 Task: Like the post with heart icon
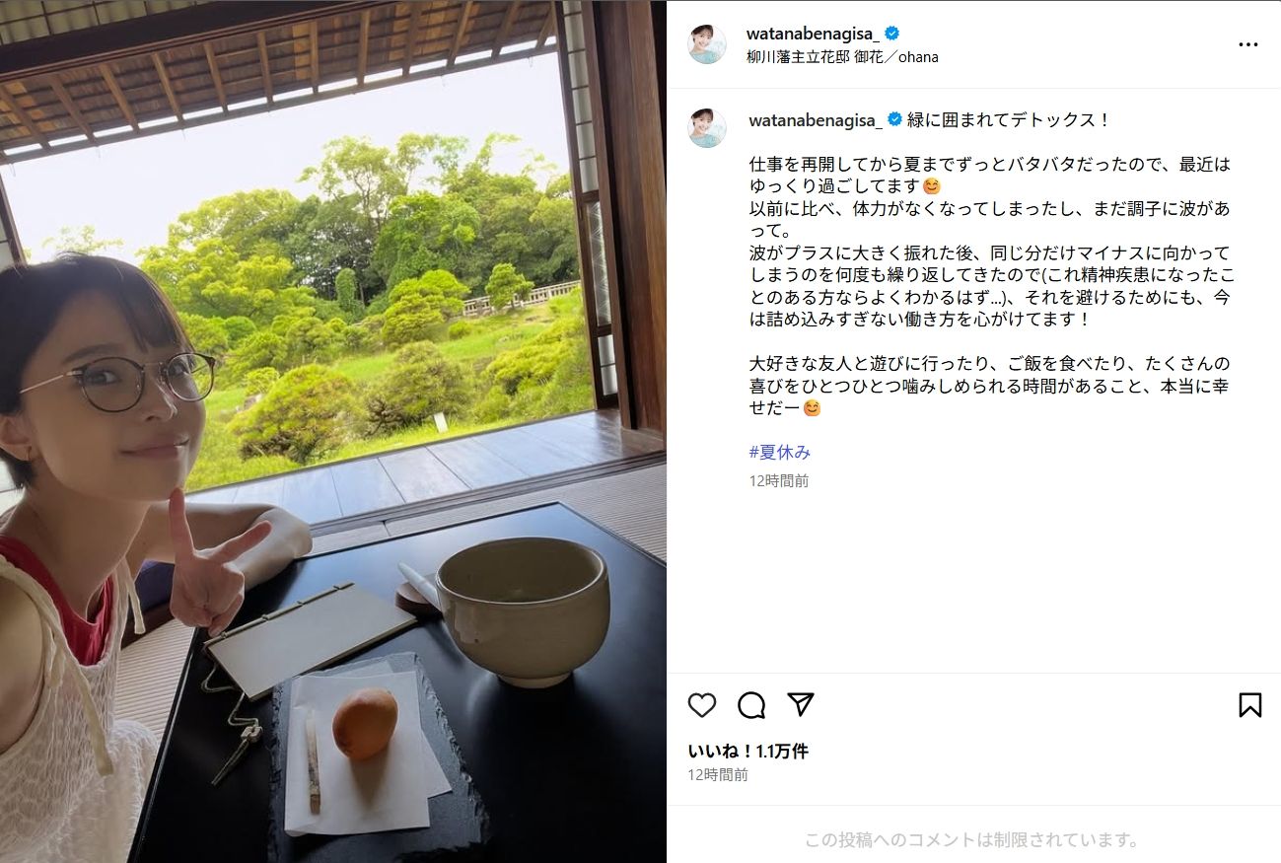(702, 705)
